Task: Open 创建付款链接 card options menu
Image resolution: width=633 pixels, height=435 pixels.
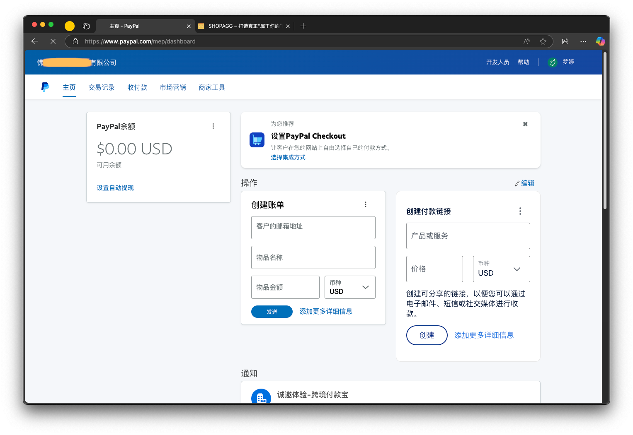Action: (520, 211)
